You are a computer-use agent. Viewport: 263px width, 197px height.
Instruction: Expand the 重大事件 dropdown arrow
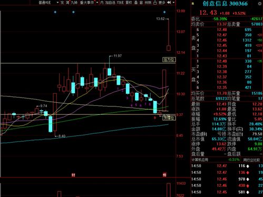(97, 3)
